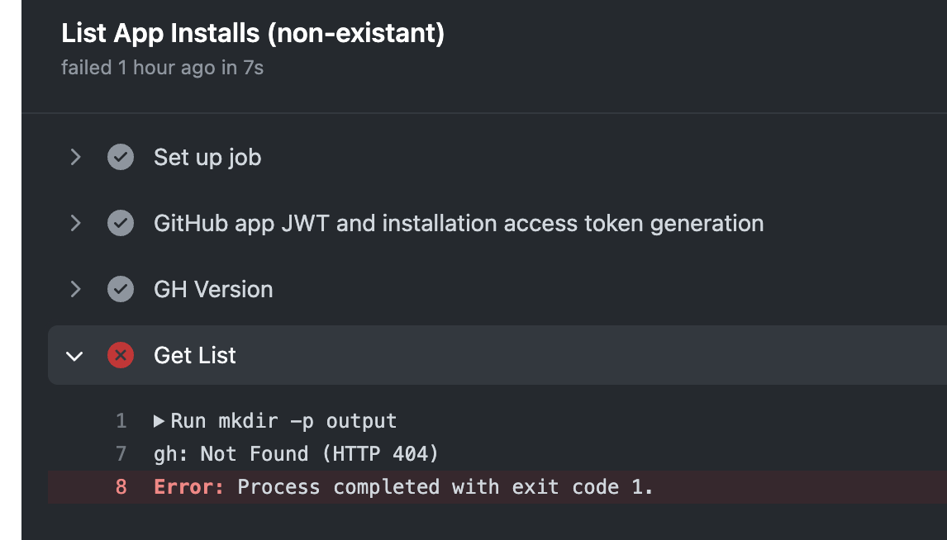Viewport: 947px width, 540px height.
Task: Select log line number 8 link
Action: [121, 486]
